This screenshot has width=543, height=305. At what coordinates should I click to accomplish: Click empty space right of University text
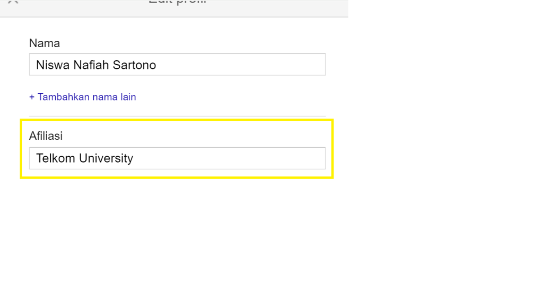coord(228,158)
